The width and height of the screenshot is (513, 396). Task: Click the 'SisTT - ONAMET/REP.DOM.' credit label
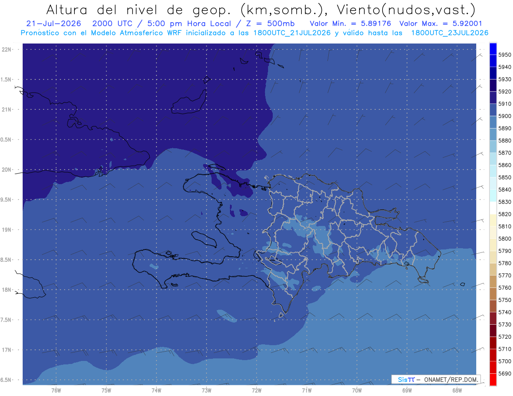point(436,379)
